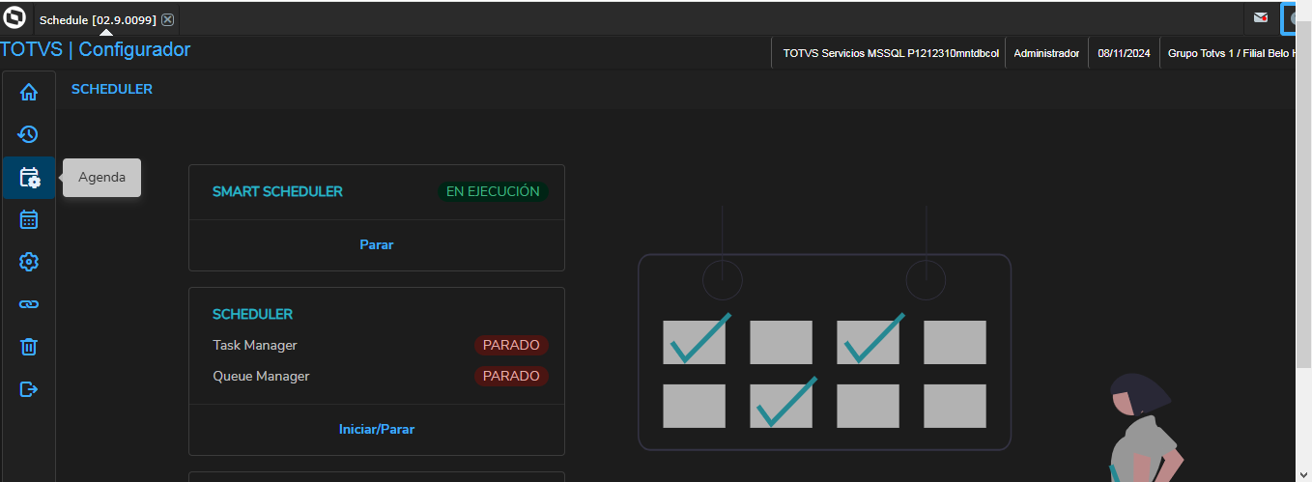Click the Grupo Totvs 1 / Filial label
The height and width of the screenshot is (482, 1312).
1231,53
